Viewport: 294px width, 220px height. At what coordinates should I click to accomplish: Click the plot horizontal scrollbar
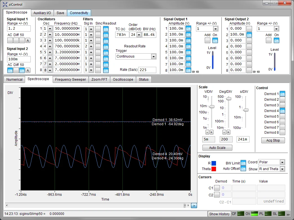(98, 206)
